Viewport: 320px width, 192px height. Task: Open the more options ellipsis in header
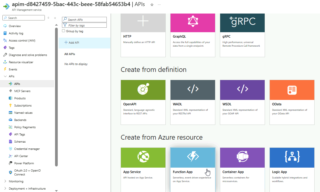(159, 5)
